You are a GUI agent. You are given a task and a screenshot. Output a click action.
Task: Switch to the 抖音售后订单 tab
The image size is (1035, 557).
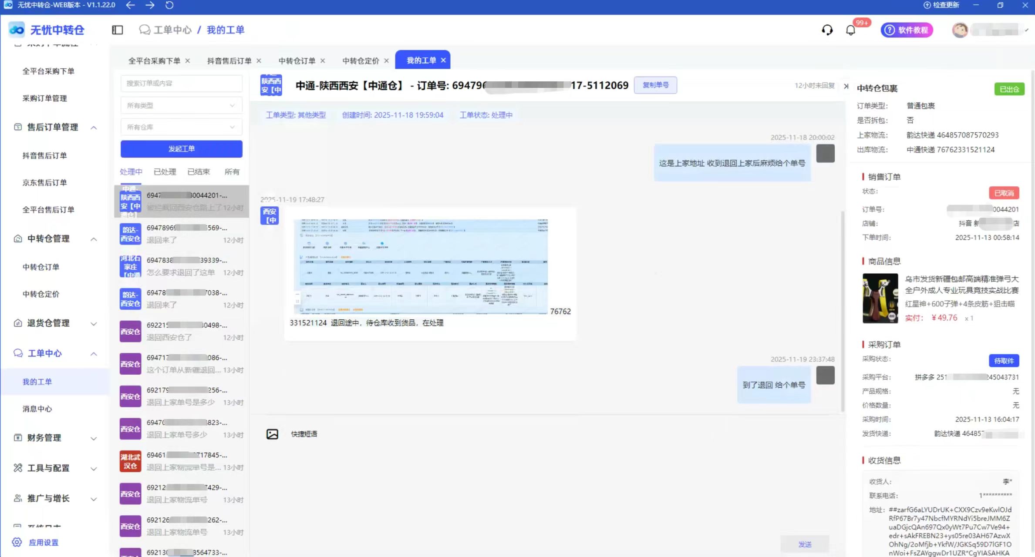[x=229, y=61]
